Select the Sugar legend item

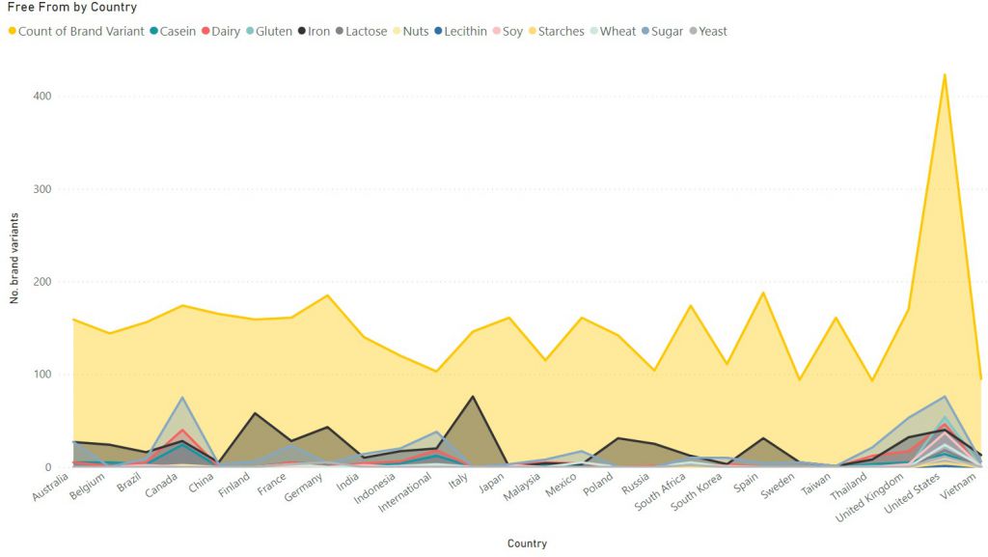[662, 32]
